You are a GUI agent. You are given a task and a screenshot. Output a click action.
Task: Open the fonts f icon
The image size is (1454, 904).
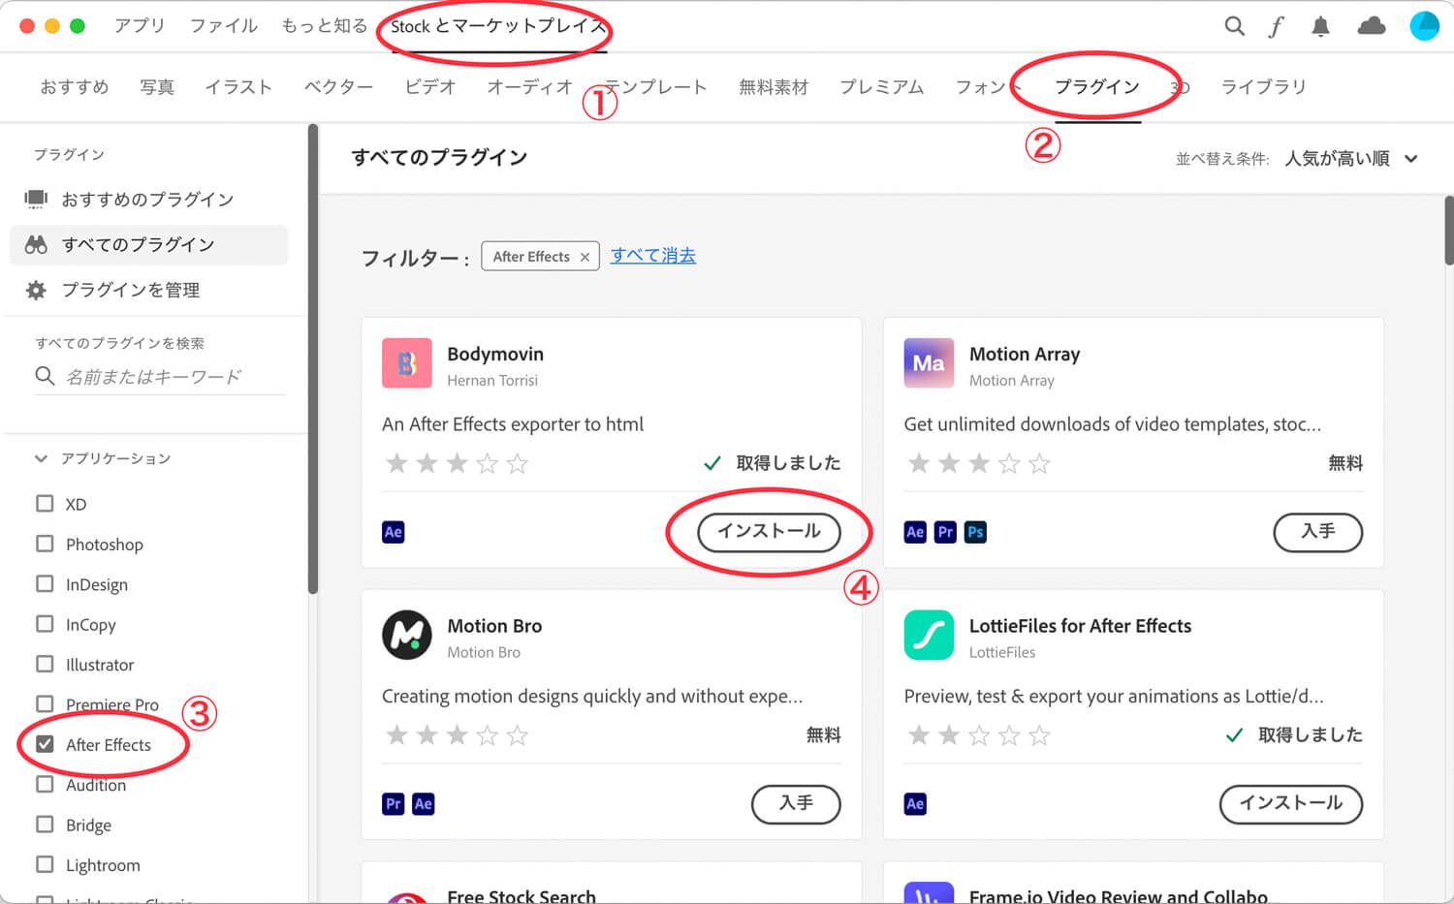click(x=1276, y=26)
